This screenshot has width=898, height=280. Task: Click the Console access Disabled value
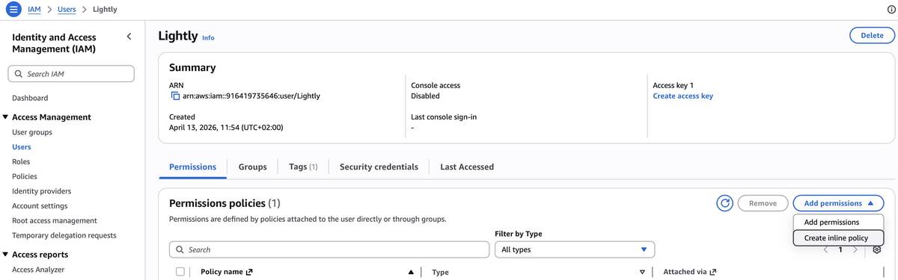[425, 96]
